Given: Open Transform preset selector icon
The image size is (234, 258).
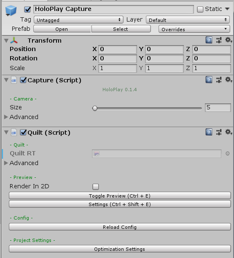Looking at the screenshot, I should (219, 40).
